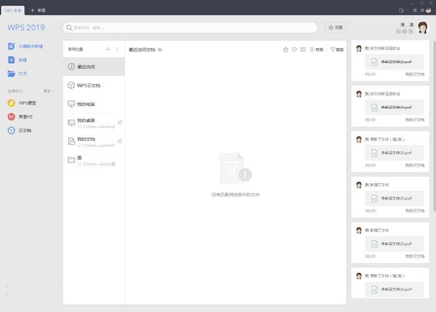Click the small account avatar in title bar

coord(428,10)
